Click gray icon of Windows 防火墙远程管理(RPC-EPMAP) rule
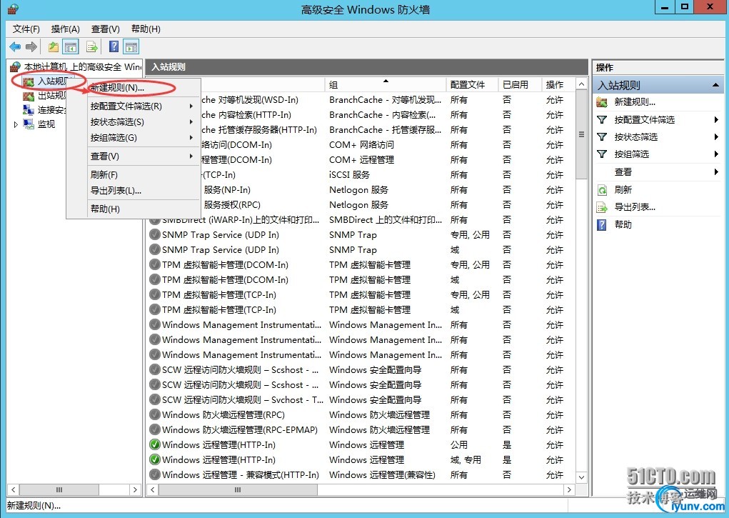Screen dimensions: 729x518 pos(154,429)
